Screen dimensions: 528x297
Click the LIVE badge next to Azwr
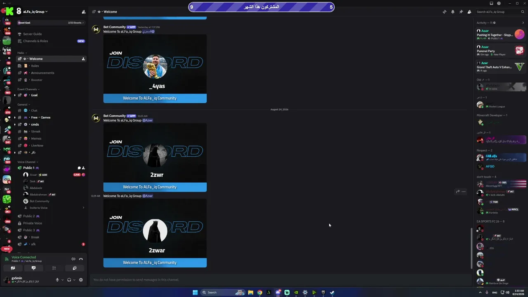pyautogui.click(x=77, y=175)
